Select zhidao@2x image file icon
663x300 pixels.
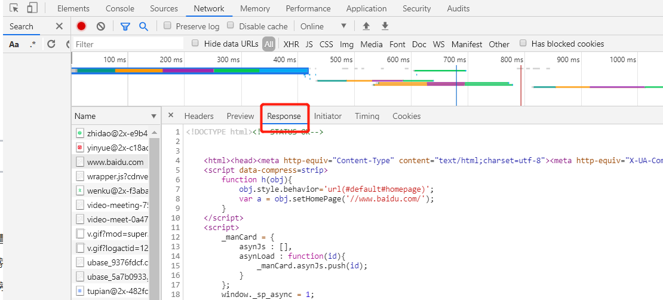(80, 133)
